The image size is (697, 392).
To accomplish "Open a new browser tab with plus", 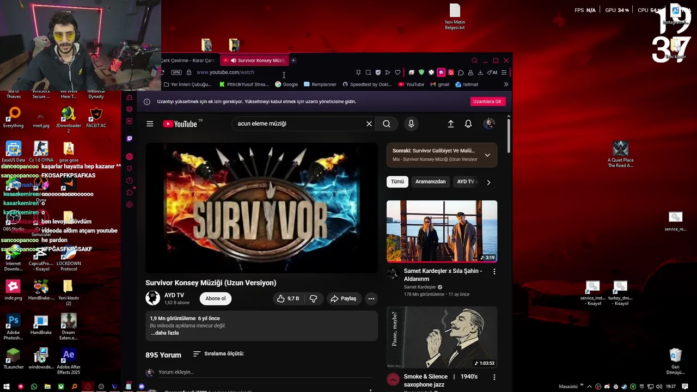I will click(x=294, y=60).
